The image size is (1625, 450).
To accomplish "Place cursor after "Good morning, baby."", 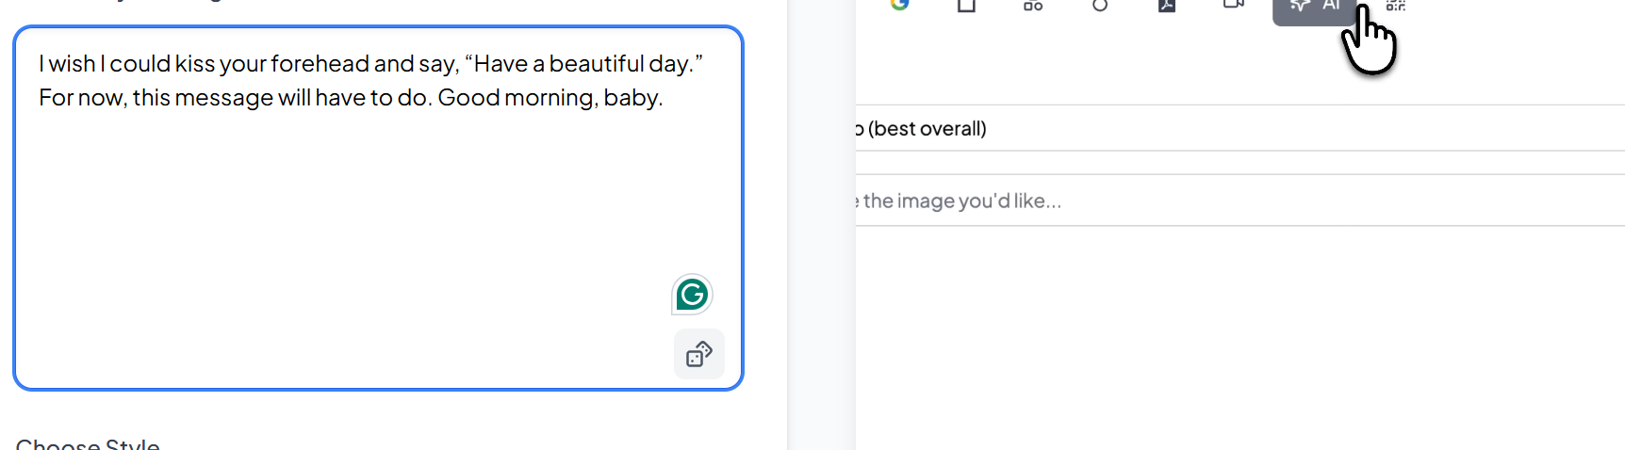I will pos(664,98).
